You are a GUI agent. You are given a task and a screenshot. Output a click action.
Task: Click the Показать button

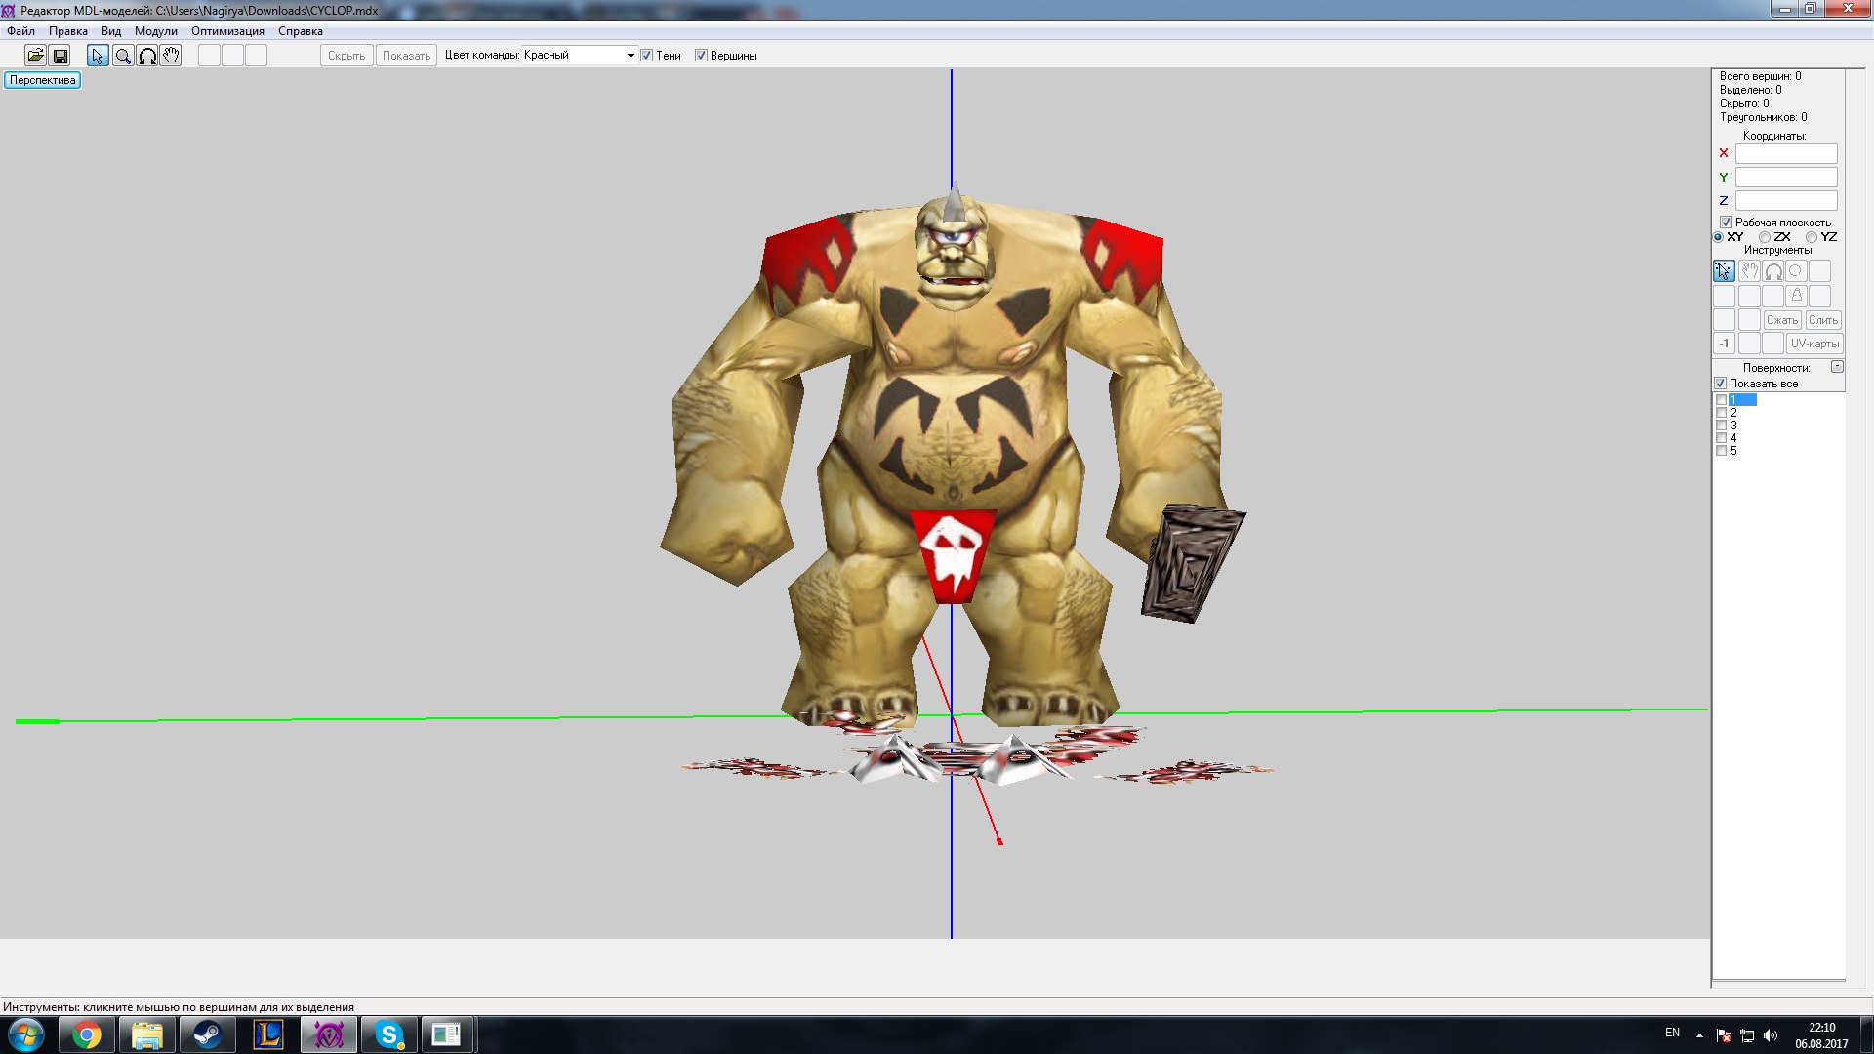click(406, 56)
